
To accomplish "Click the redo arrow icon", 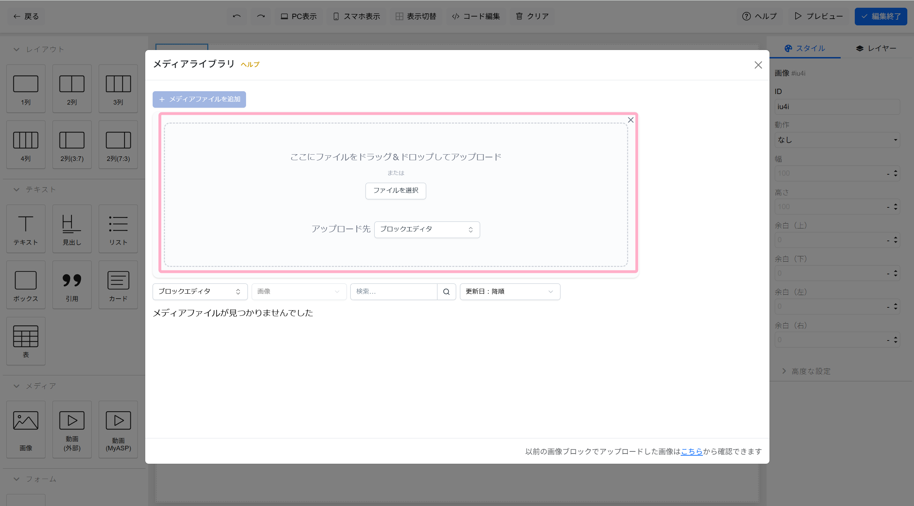I will (261, 16).
